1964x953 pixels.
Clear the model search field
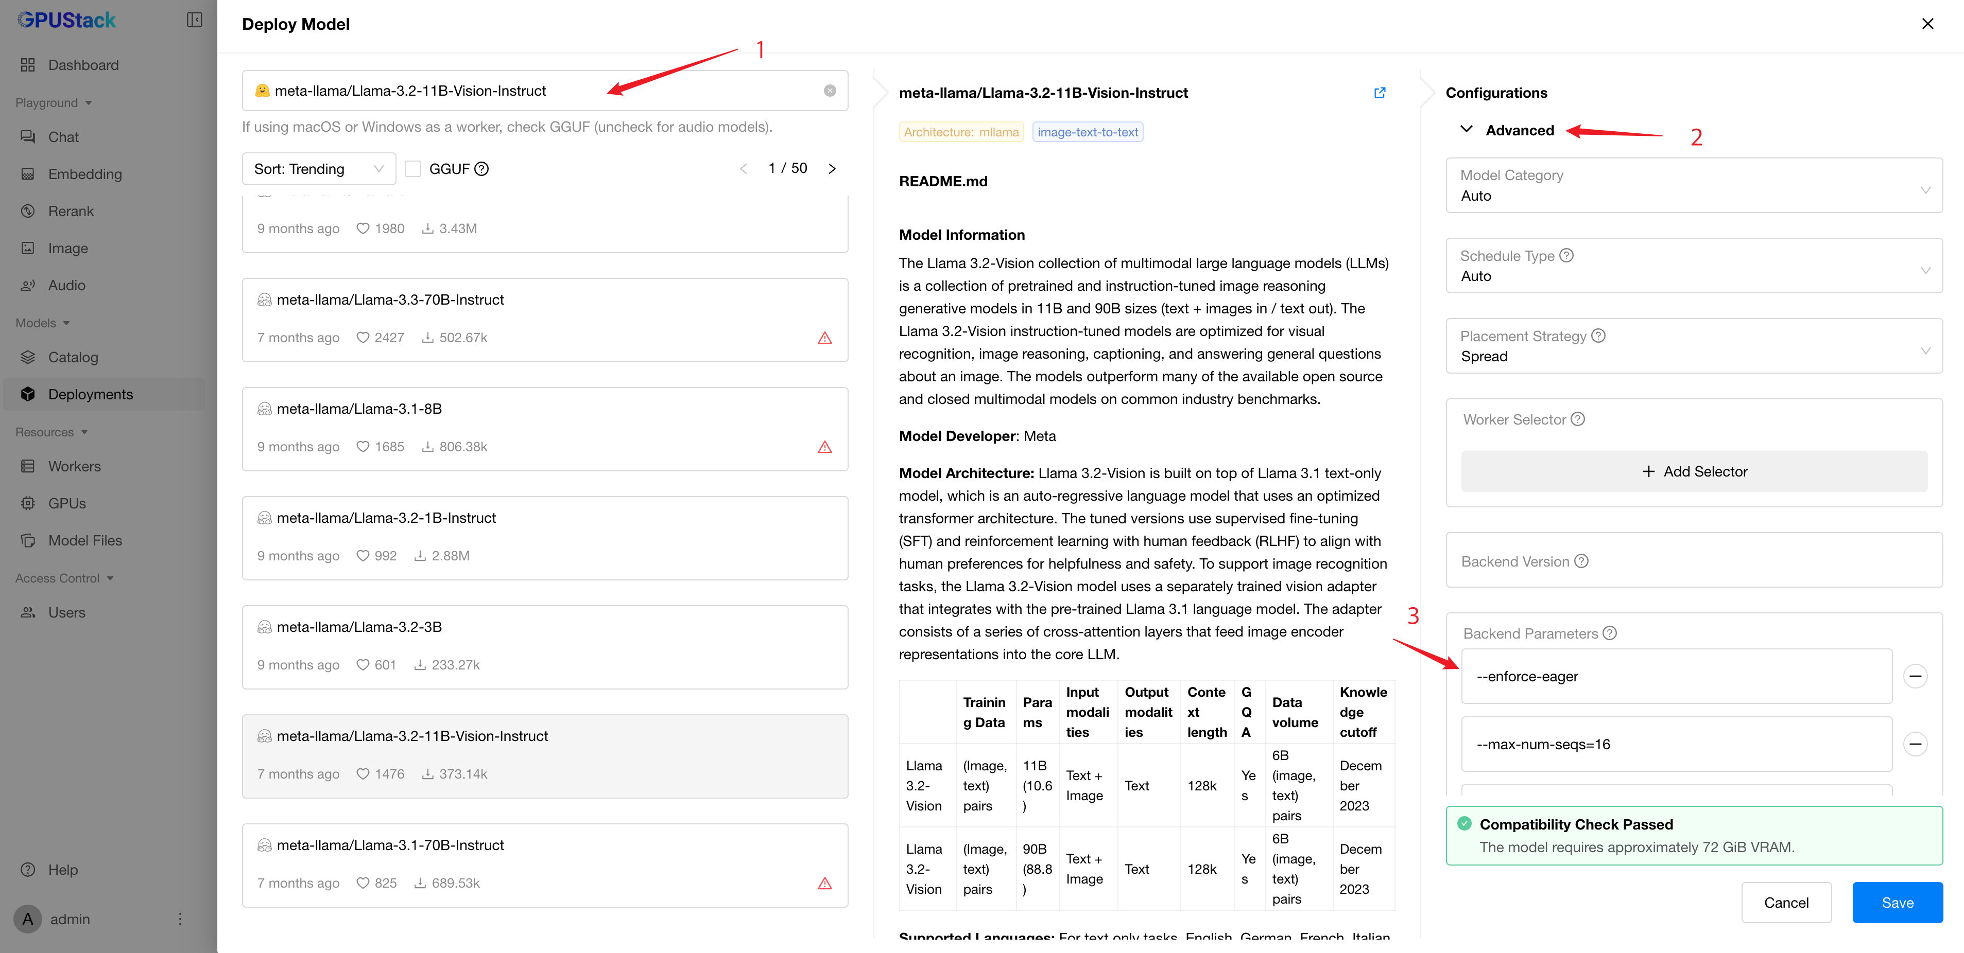830,91
